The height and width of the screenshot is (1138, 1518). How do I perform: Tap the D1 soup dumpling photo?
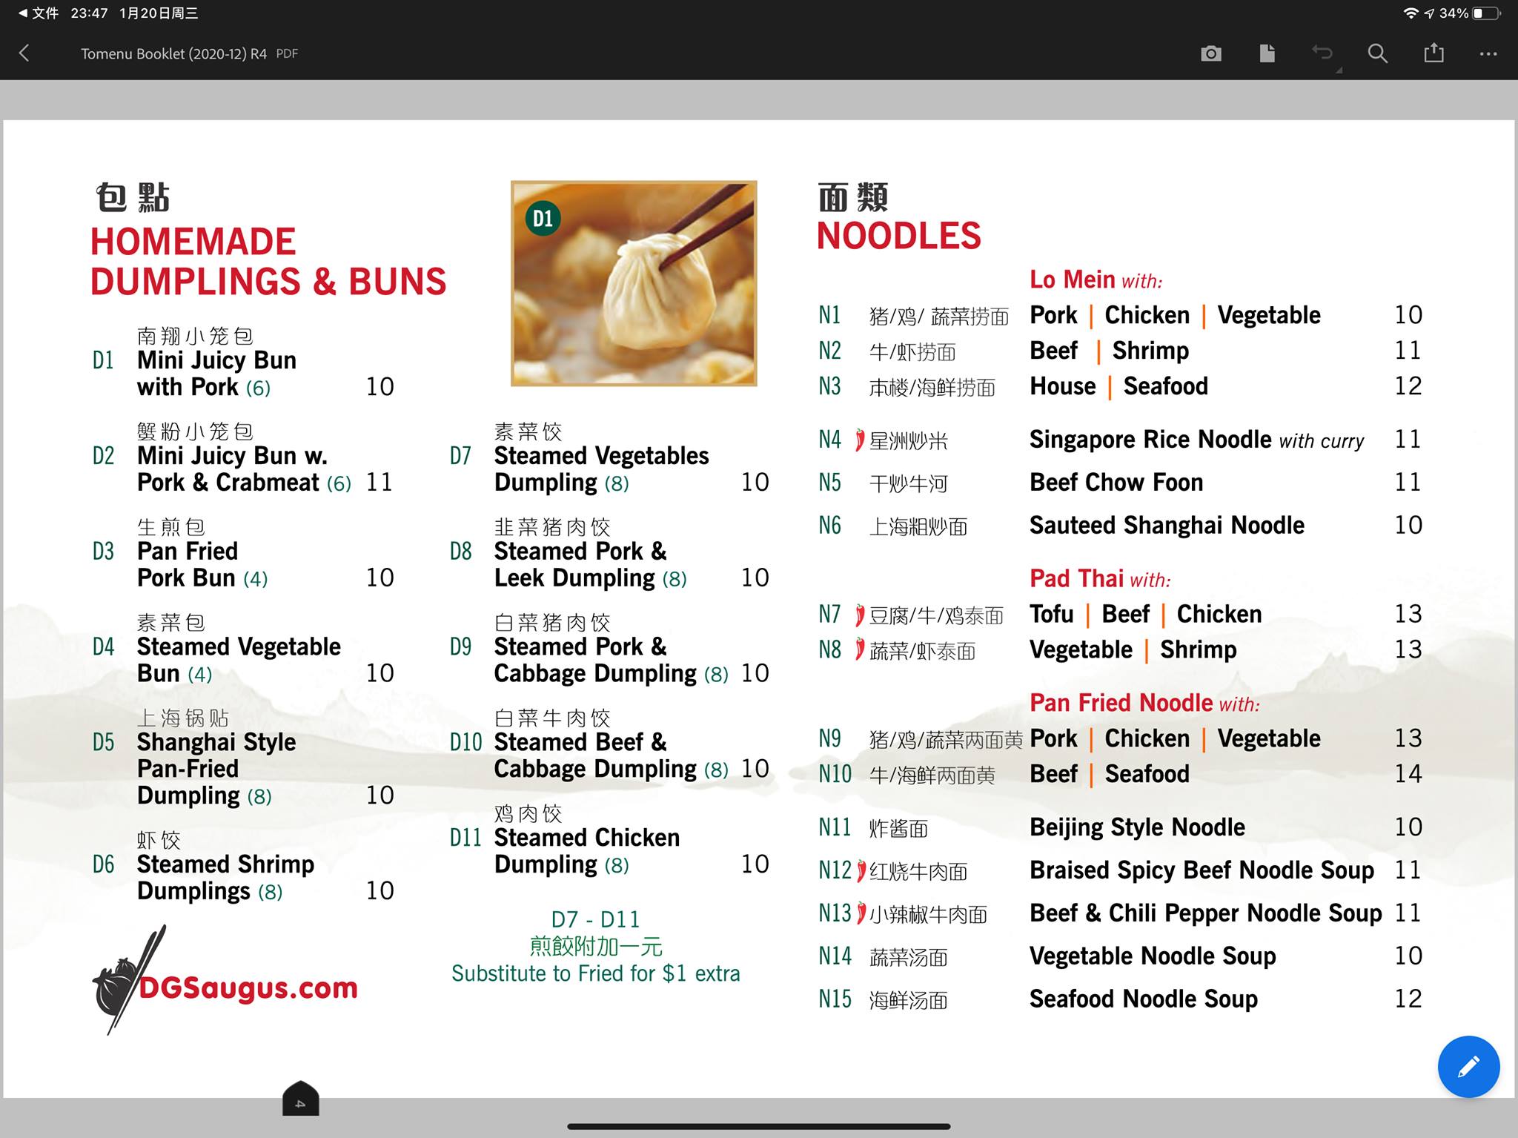(x=634, y=283)
